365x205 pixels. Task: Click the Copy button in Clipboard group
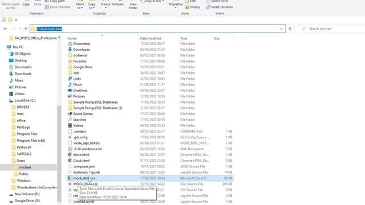click(26, 3)
